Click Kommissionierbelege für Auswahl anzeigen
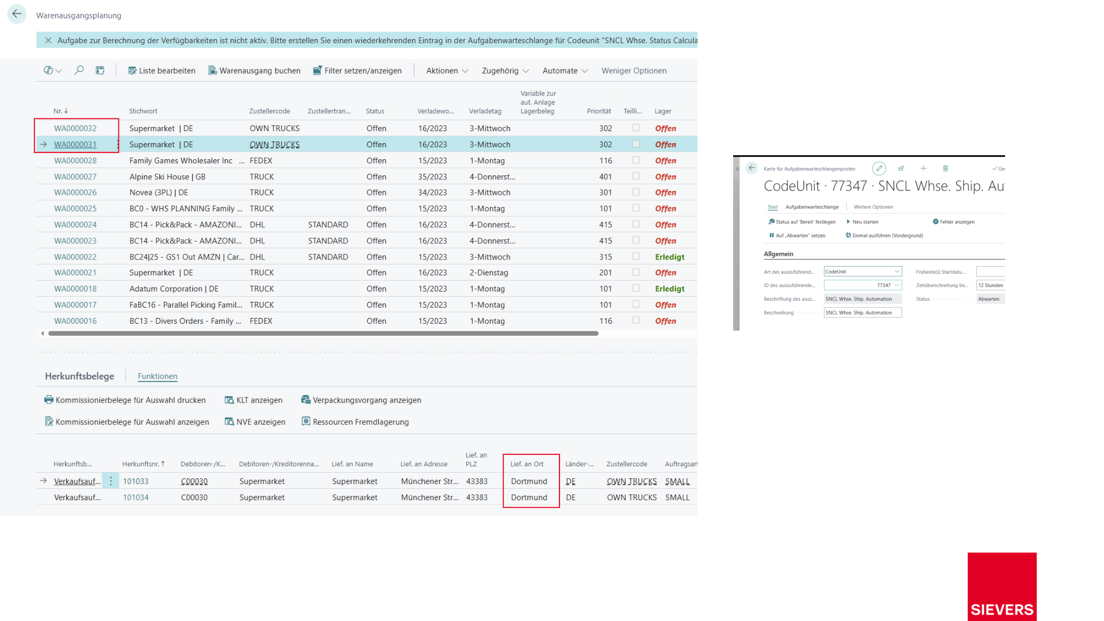1104x621 pixels. (127, 422)
